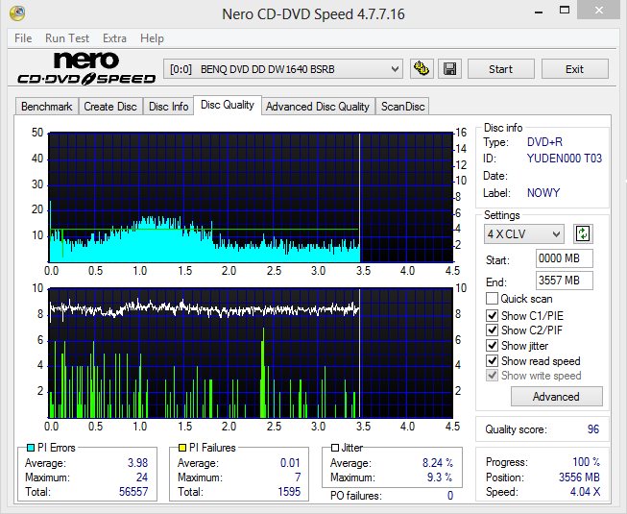Open the Extra menu

coord(114,38)
